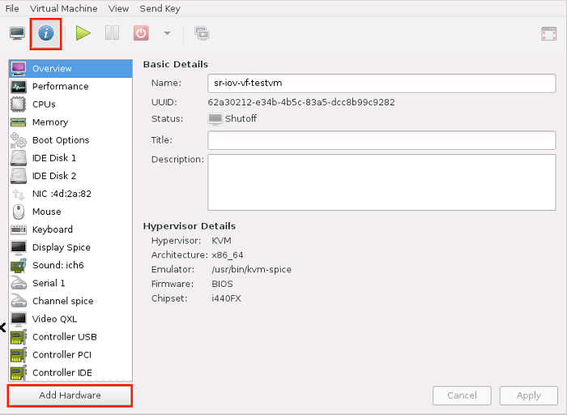The height and width of the screenshot is (415, 567).
Task: Select Overview in hardware list
Action: (x=70, y=68)
